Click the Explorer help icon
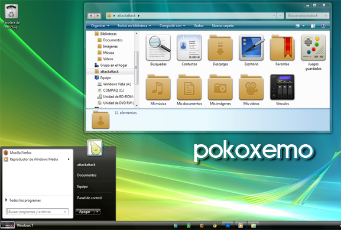Image resolution: width=341 pixels, height=230 pixels. coord(323,26)
